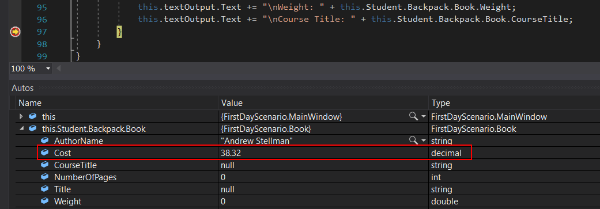
Task: Select the AuthorName row name
Action: (x=78, y=141)
